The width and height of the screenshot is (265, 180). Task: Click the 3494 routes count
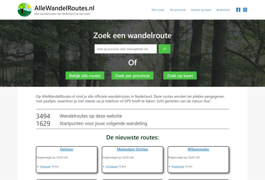[43, 116]
